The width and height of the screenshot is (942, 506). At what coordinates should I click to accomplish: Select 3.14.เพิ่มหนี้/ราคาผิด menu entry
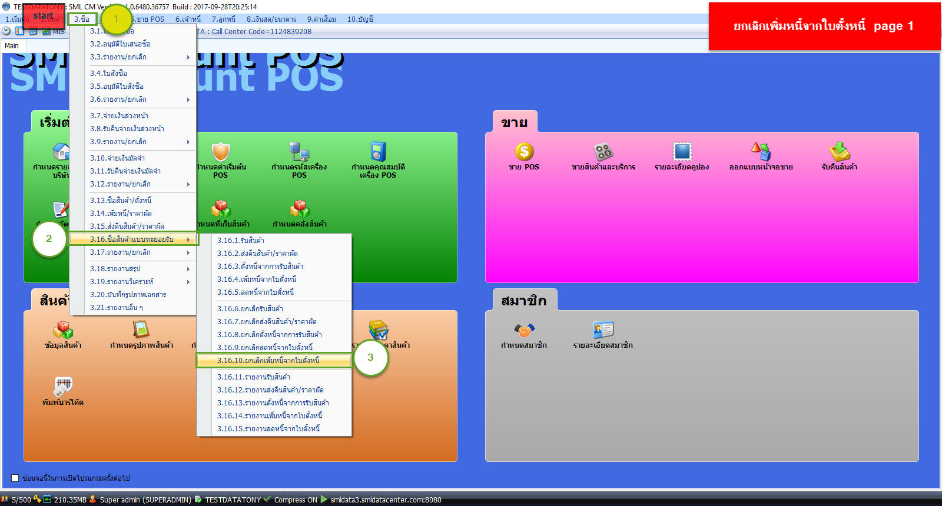point(132,214)
